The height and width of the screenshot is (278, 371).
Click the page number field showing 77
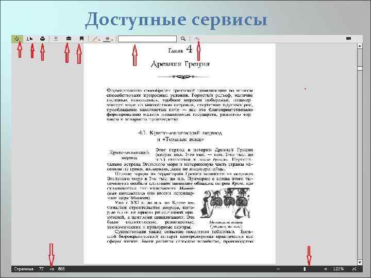(x=41, y=269)
